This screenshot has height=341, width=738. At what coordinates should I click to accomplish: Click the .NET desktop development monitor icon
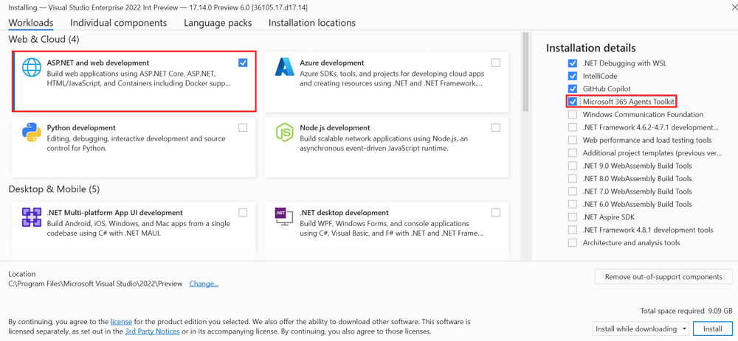click(x=284, y=217)
